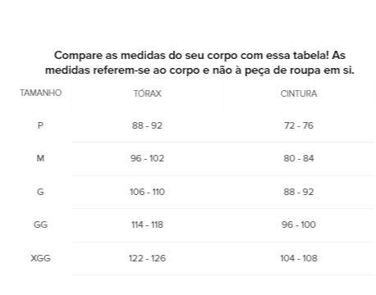Select the P size row label
Screen dimensions: 376x295
point(40,125)
